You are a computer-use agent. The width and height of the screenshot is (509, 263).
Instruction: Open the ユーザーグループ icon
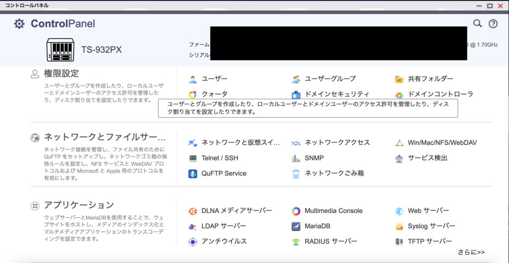tap(296, 79)
